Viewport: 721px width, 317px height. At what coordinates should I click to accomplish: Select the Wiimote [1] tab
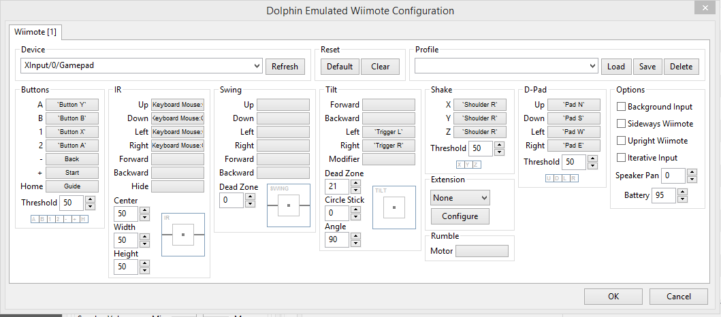pos(35,32)
